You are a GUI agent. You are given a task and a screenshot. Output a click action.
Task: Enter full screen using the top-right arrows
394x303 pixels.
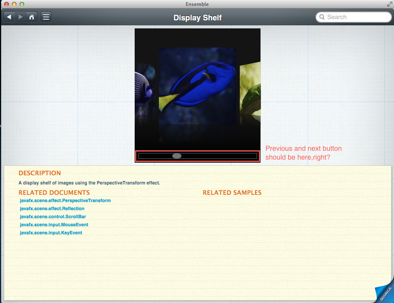390,4
